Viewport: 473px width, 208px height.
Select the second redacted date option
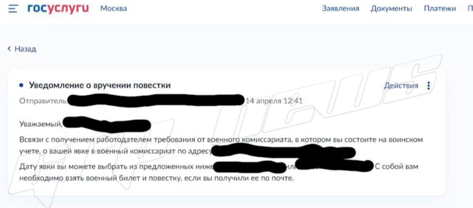pos(334,166)
